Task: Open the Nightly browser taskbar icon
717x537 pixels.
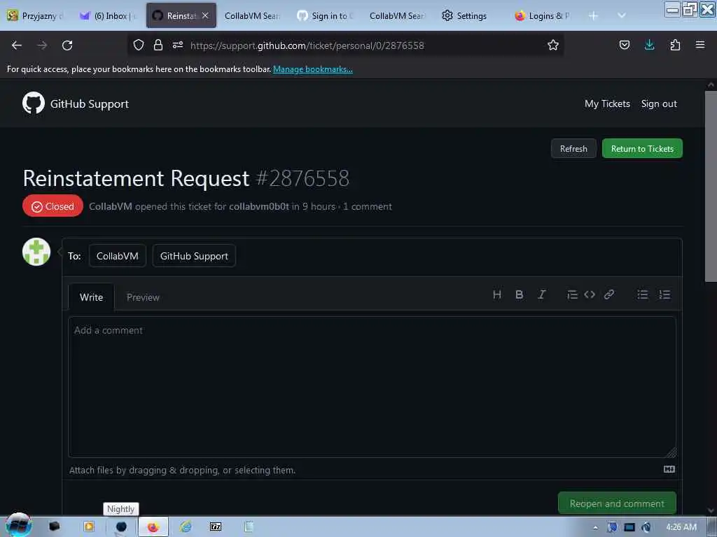Action: [x=120, y=527]
